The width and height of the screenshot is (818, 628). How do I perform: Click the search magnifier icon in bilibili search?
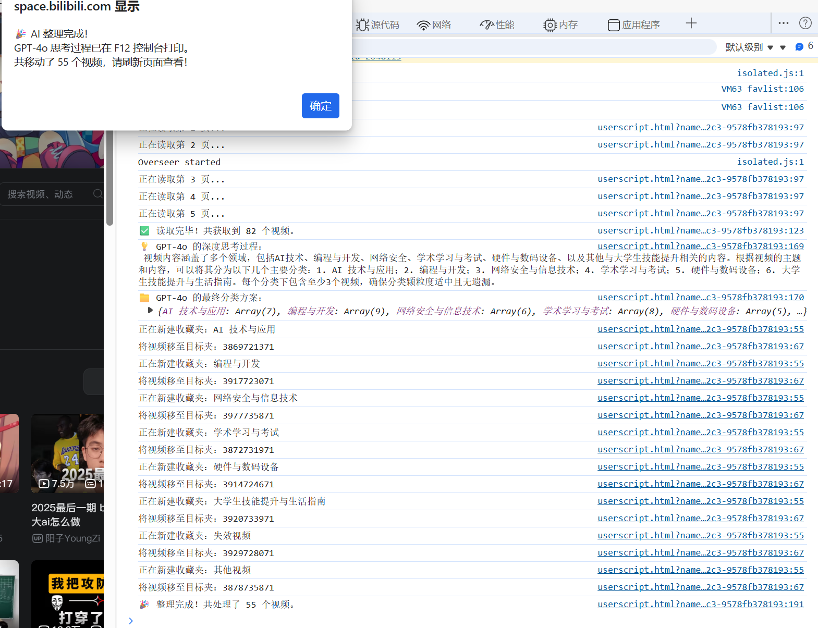pos(97,194)
